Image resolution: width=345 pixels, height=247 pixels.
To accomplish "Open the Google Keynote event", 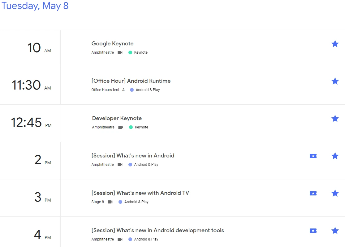I will point(112,44).
